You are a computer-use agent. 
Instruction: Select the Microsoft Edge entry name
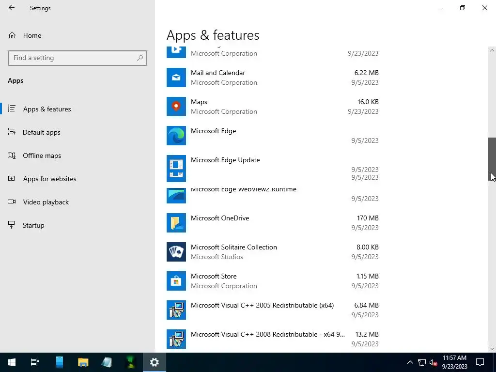(x=214, y=131)
